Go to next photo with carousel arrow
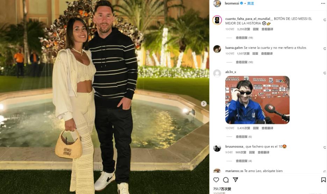 204,104
